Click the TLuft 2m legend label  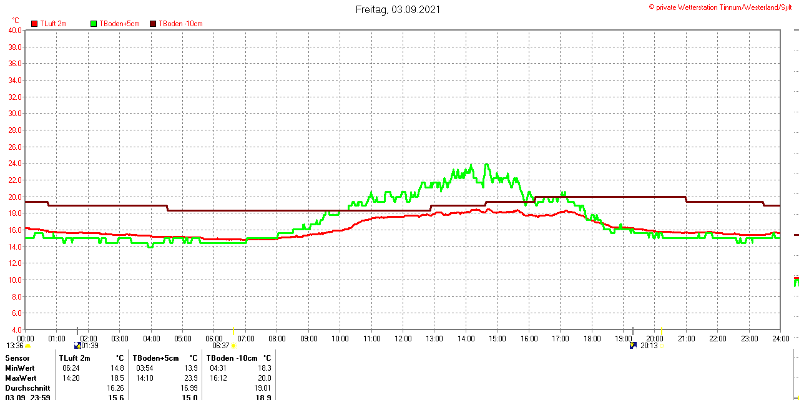pos(53,24)
